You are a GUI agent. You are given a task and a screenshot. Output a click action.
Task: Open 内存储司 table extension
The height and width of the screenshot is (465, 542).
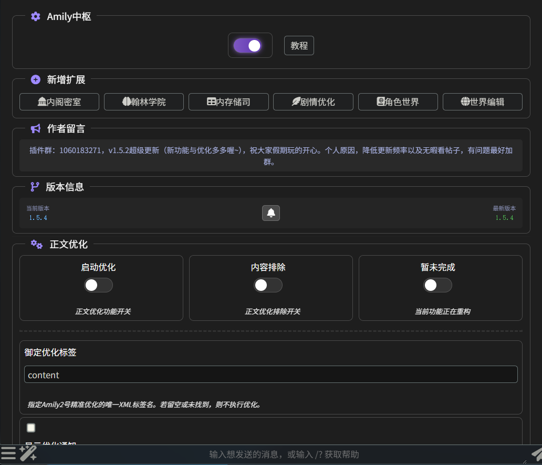pyautogui.click(x=228, y=102)
